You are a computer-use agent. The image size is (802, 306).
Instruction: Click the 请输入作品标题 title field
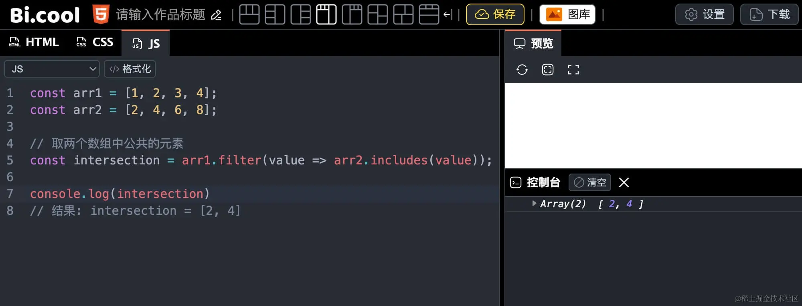coord(160,15)
